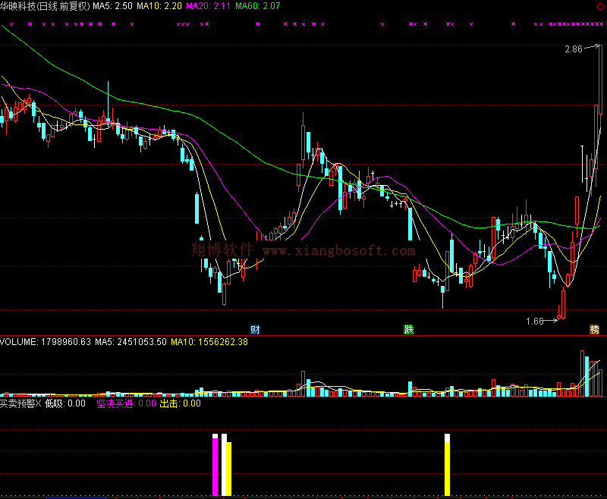Click the VOLUME: 1798960.63 label
607x499 pixels.
click(x=46, y=342)
